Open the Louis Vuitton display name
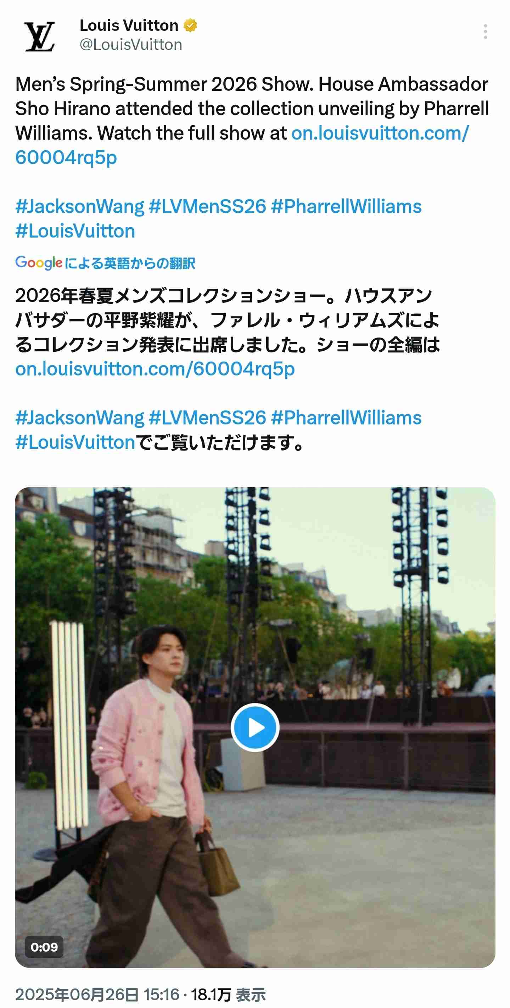This screenshot has width=510, height=1008. tap(129, 26)
